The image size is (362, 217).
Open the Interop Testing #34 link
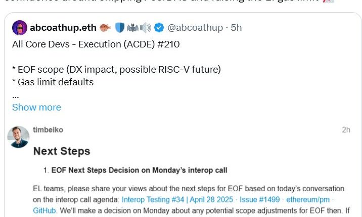[177, 199]
